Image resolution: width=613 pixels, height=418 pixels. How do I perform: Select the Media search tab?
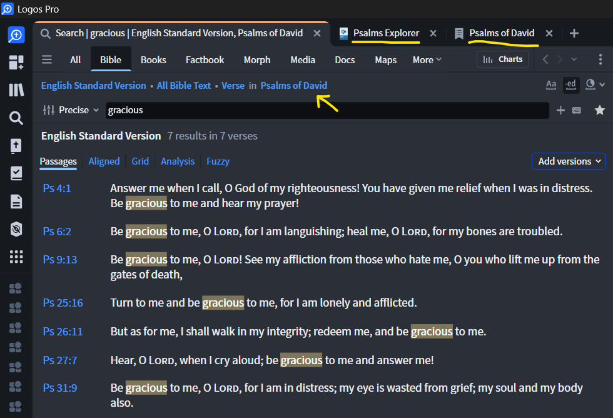pos(303,60)
